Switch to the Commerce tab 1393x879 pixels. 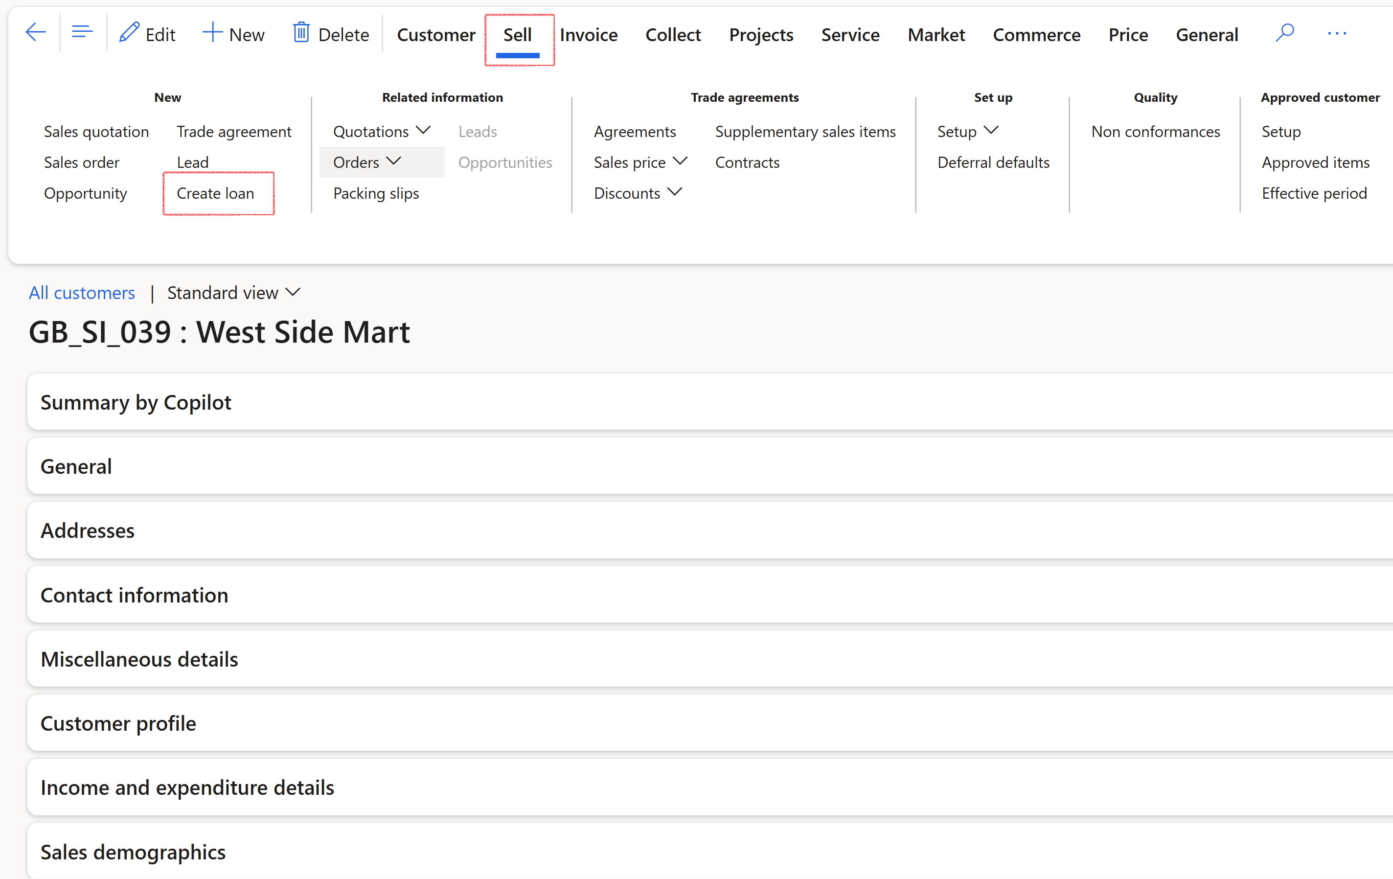pos(1036,35)
